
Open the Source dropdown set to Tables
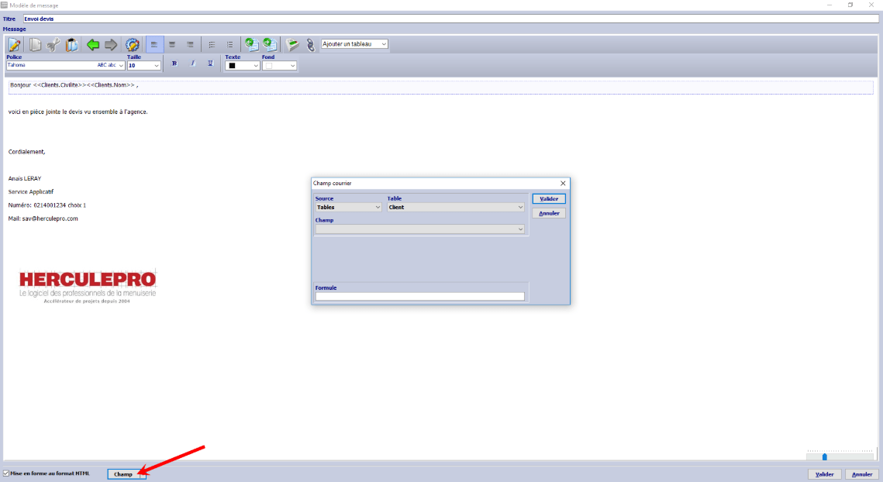[x=349, y=207]
